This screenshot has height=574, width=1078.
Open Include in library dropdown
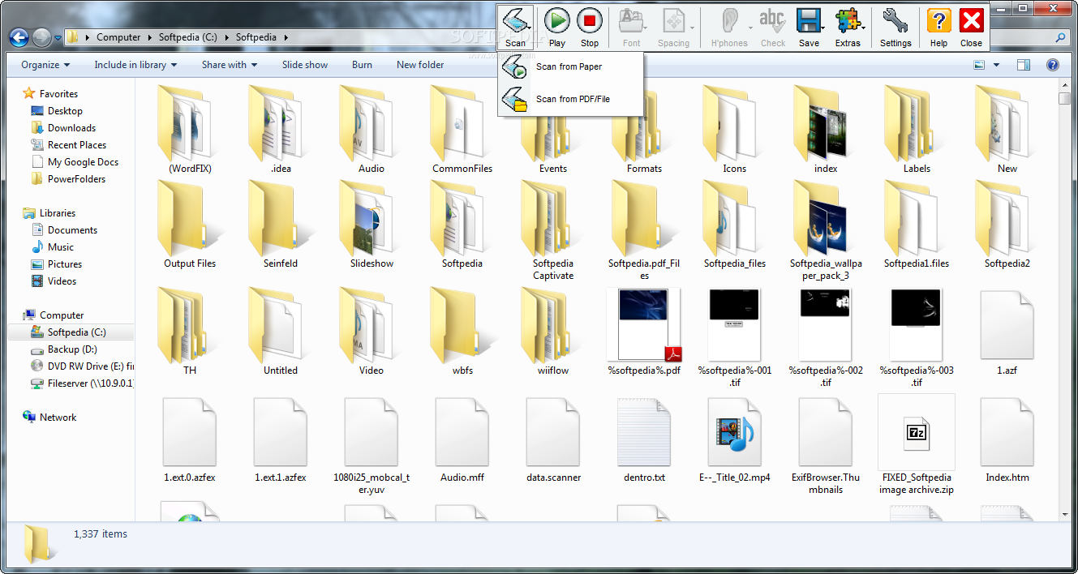[135, 65]
